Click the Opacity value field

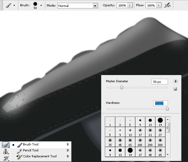122,6
